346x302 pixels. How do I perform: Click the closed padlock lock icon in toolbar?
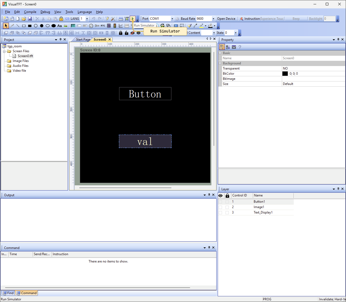[x=121, y=33]
